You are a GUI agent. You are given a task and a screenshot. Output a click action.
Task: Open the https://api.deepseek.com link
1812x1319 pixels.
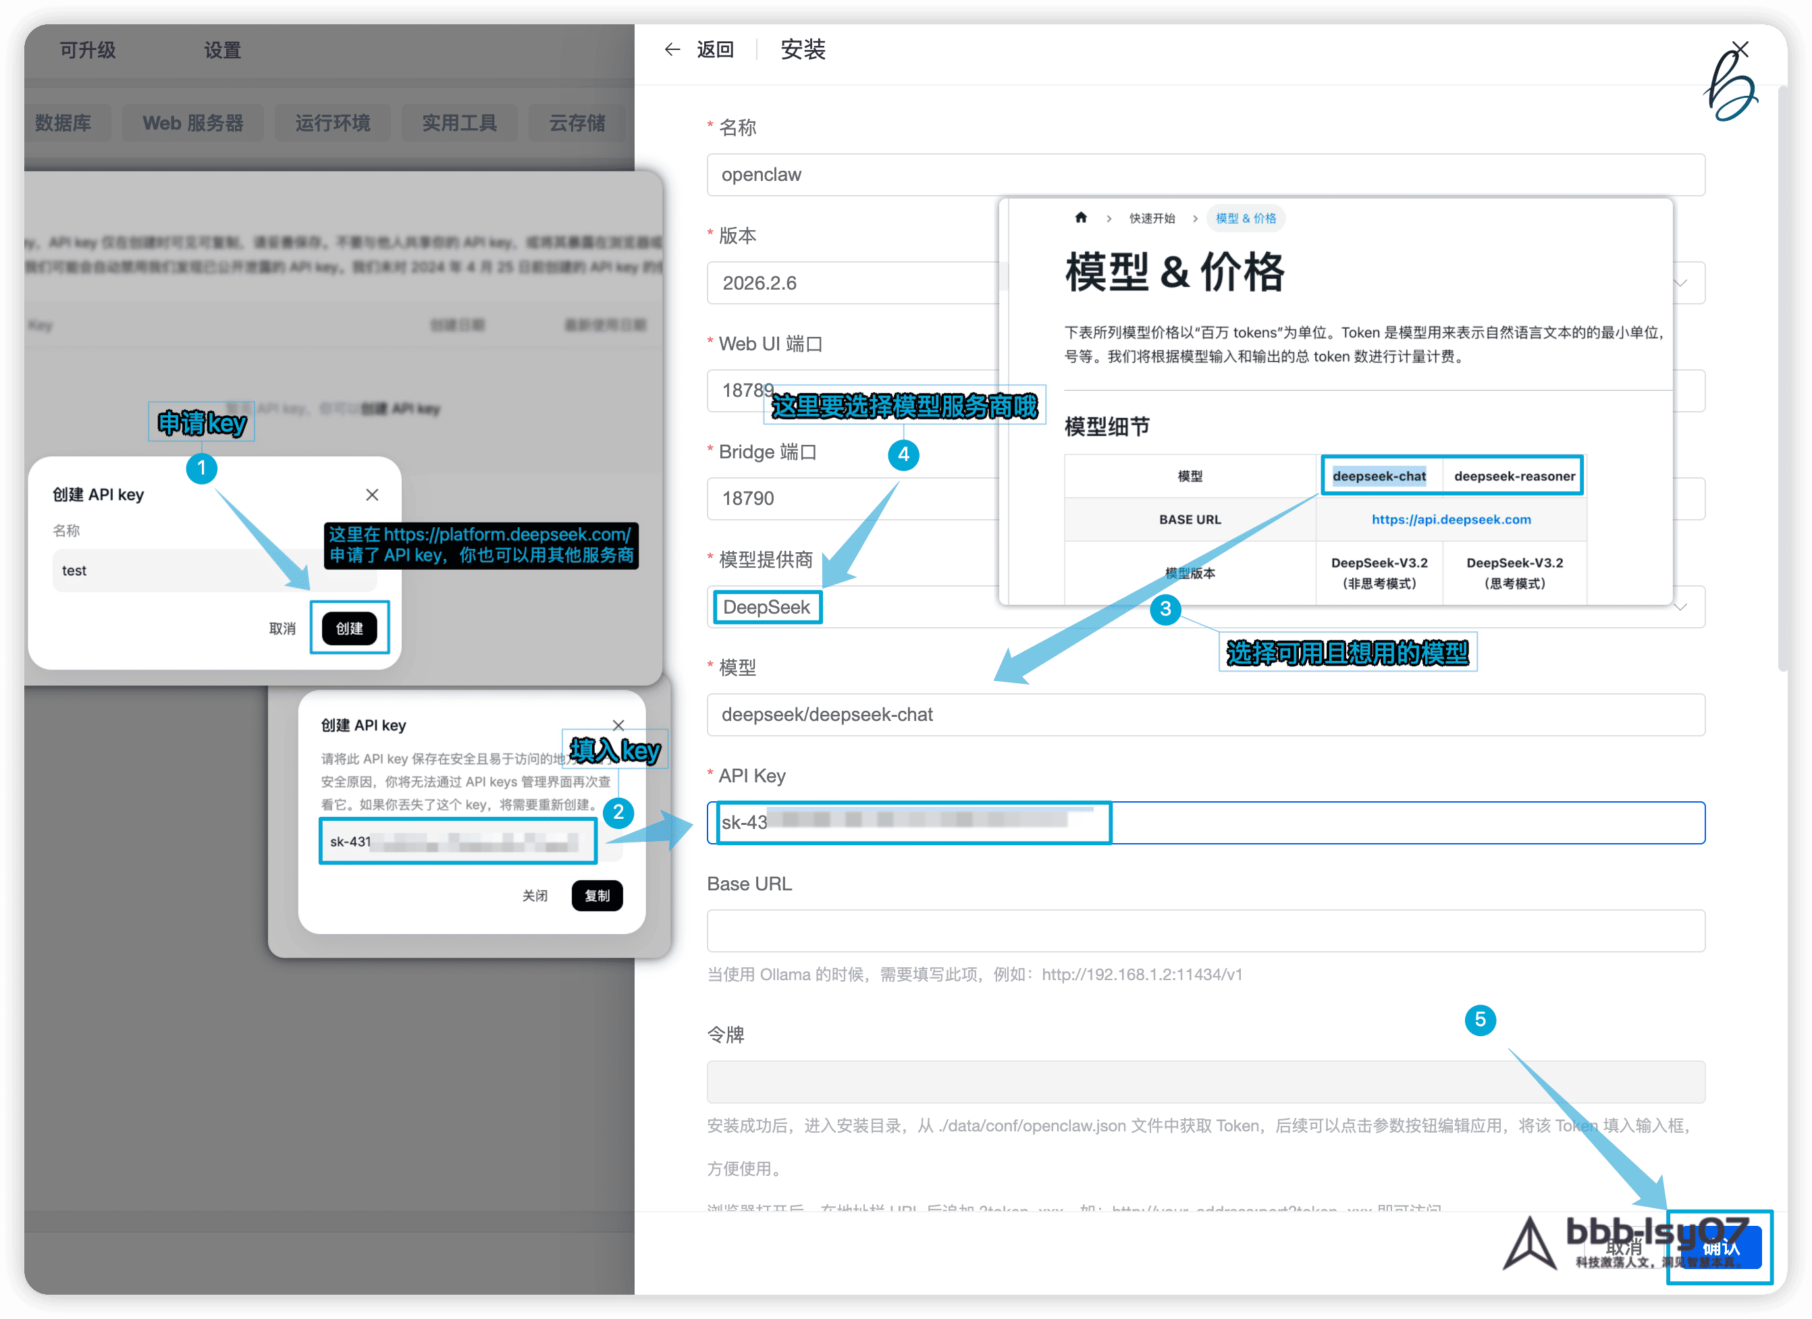point(1451,519)
